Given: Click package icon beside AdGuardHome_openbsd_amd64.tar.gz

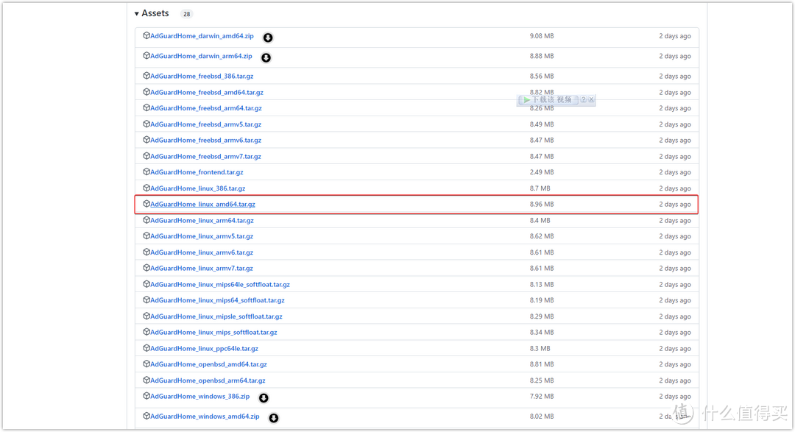Looking at the screenshot, I should [x=146, y=364].
